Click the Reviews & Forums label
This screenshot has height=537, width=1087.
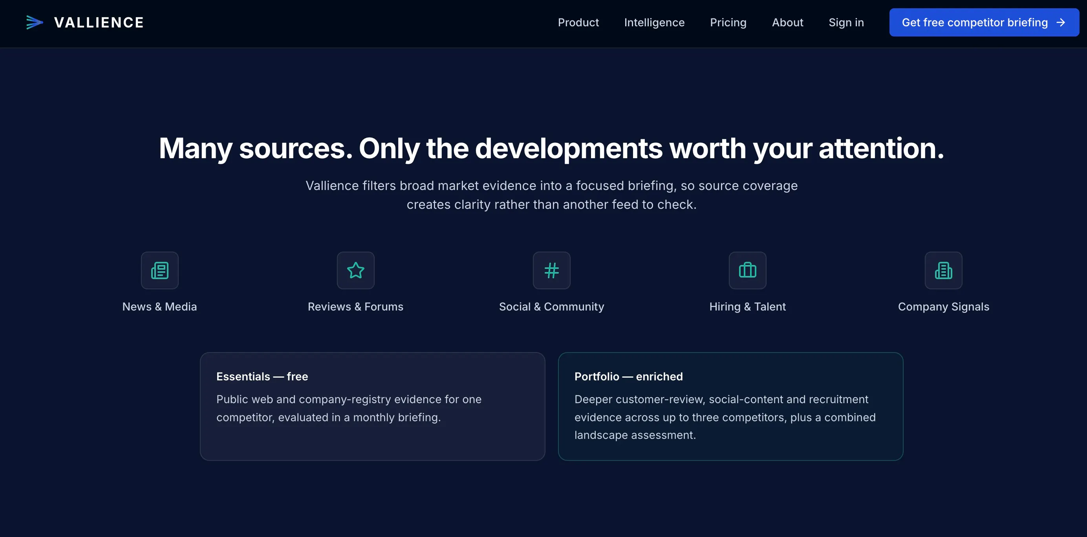click(356, 307)
